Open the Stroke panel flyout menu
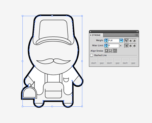This screenshot has width=152, height=123. pos(136,35)
